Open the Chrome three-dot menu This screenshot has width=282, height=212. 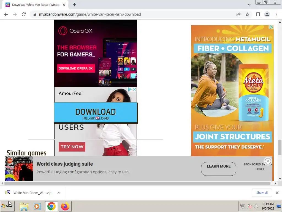pos(276,14)
